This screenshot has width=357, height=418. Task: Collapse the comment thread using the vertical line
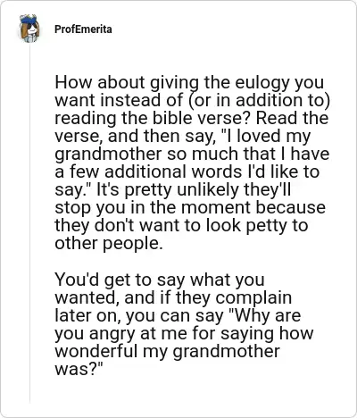pos(29,223)
